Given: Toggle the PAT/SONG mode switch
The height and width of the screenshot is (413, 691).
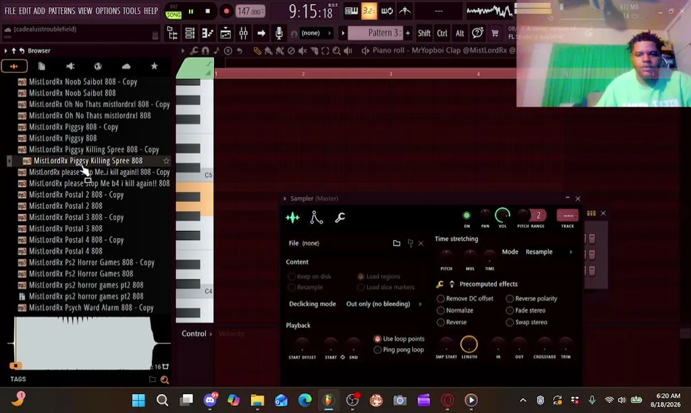Looking at the screenshot, I should pos(173,11).
